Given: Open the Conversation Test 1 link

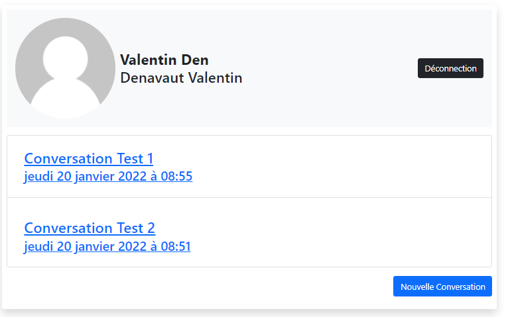Looking at the screenshot, I should 89,159.
